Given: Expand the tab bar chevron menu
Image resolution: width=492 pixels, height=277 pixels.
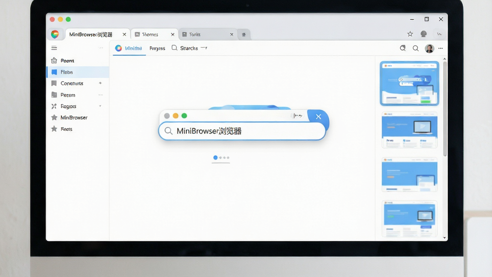Looking at the screenshot, I should (x=439, y=34).
